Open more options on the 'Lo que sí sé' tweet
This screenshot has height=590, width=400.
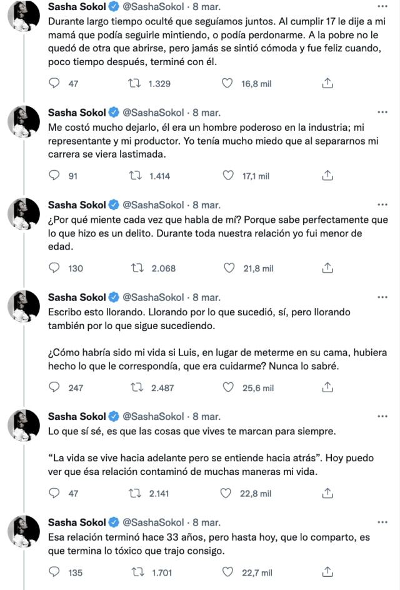[x=383, y=416]
